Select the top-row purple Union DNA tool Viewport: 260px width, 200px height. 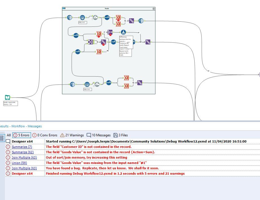coord(131,21)
